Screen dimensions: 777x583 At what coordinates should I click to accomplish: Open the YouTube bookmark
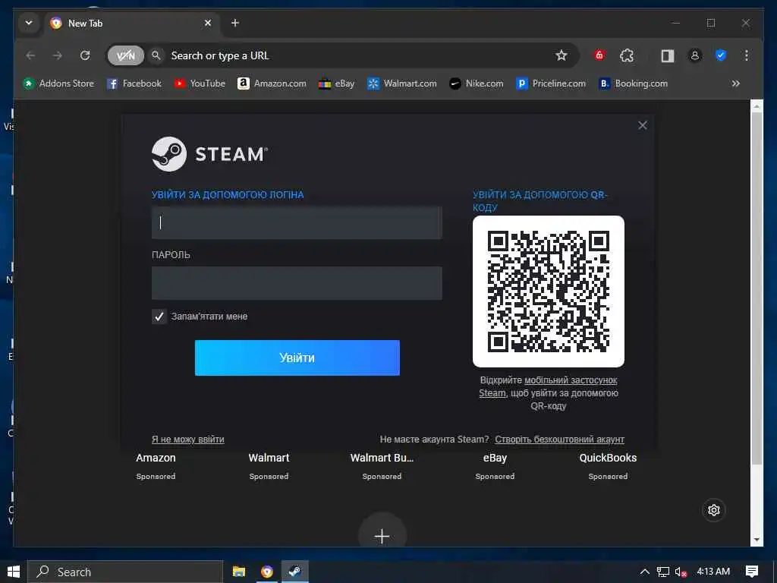[x=200, y=84]
